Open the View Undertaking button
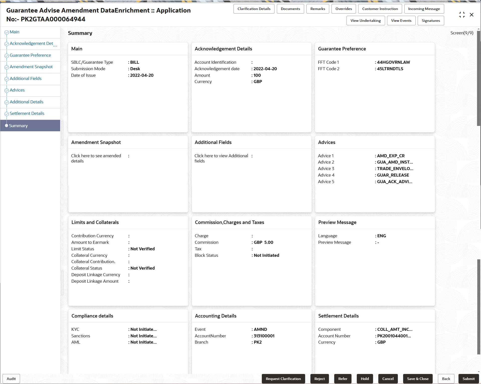The height and width of the screenshot is (384, 481). pos(365,21)
